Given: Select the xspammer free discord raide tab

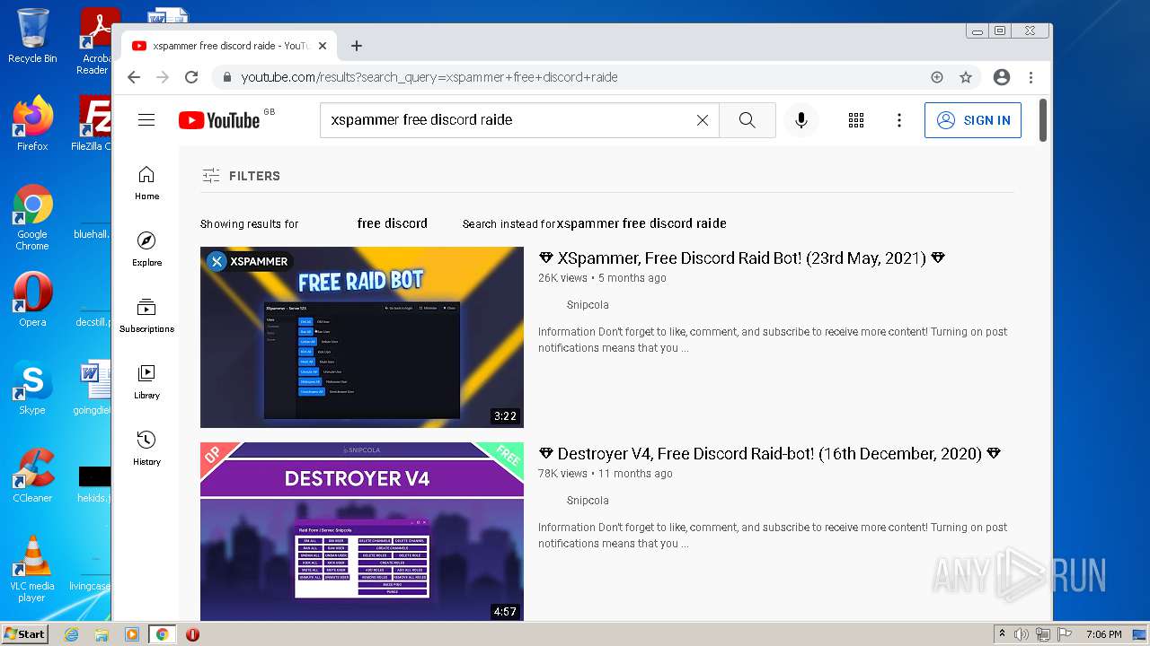Looking at the screenshot, I should click(229, 46).
